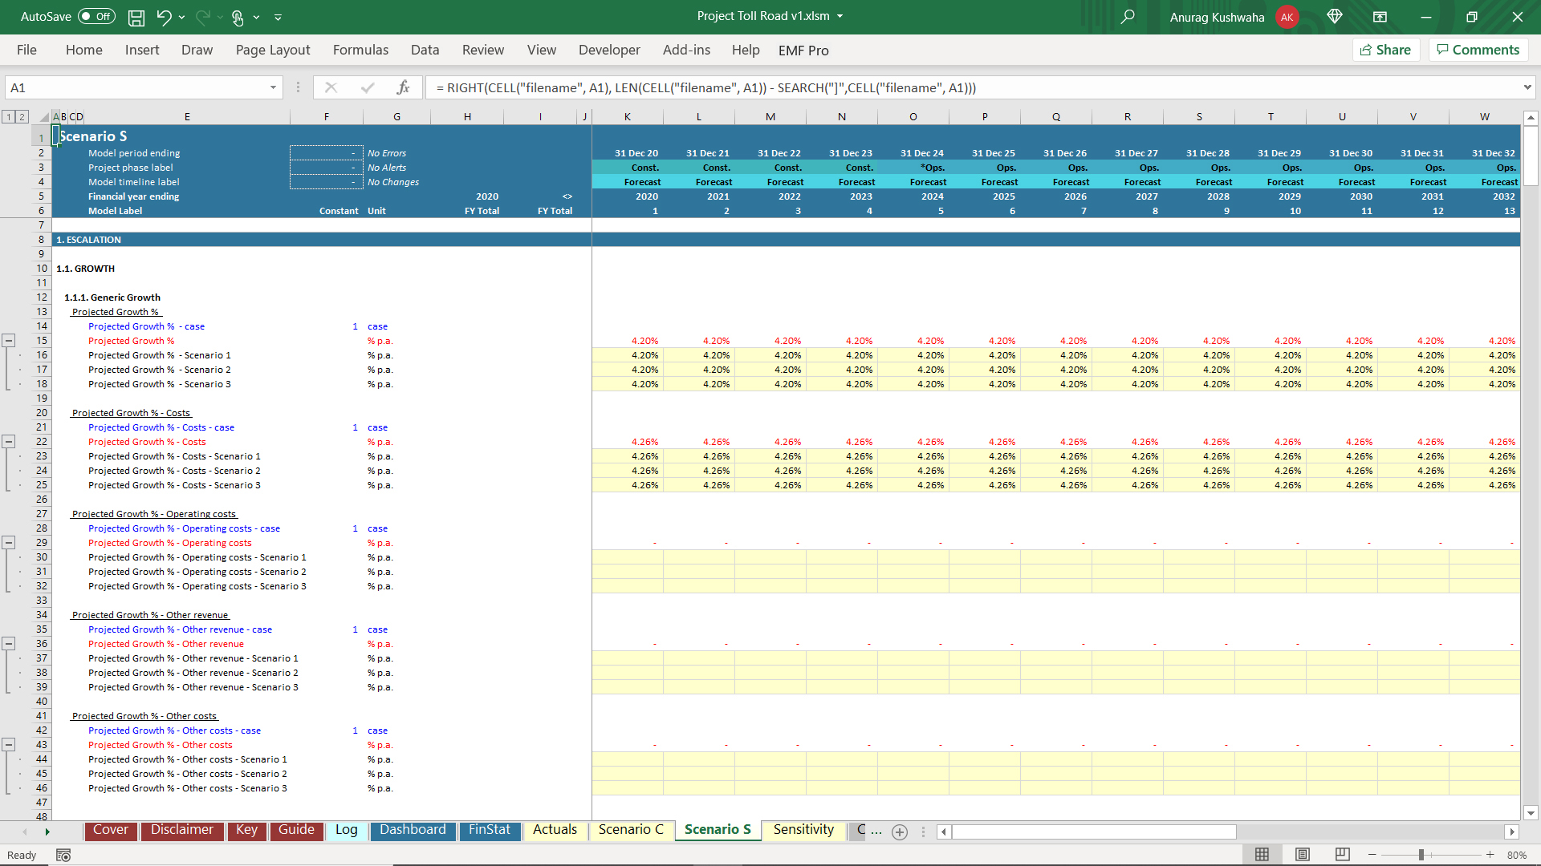1541x866 pixels.
Task: Expand the formula bar chevron
Action: (x=1527, y=87)
